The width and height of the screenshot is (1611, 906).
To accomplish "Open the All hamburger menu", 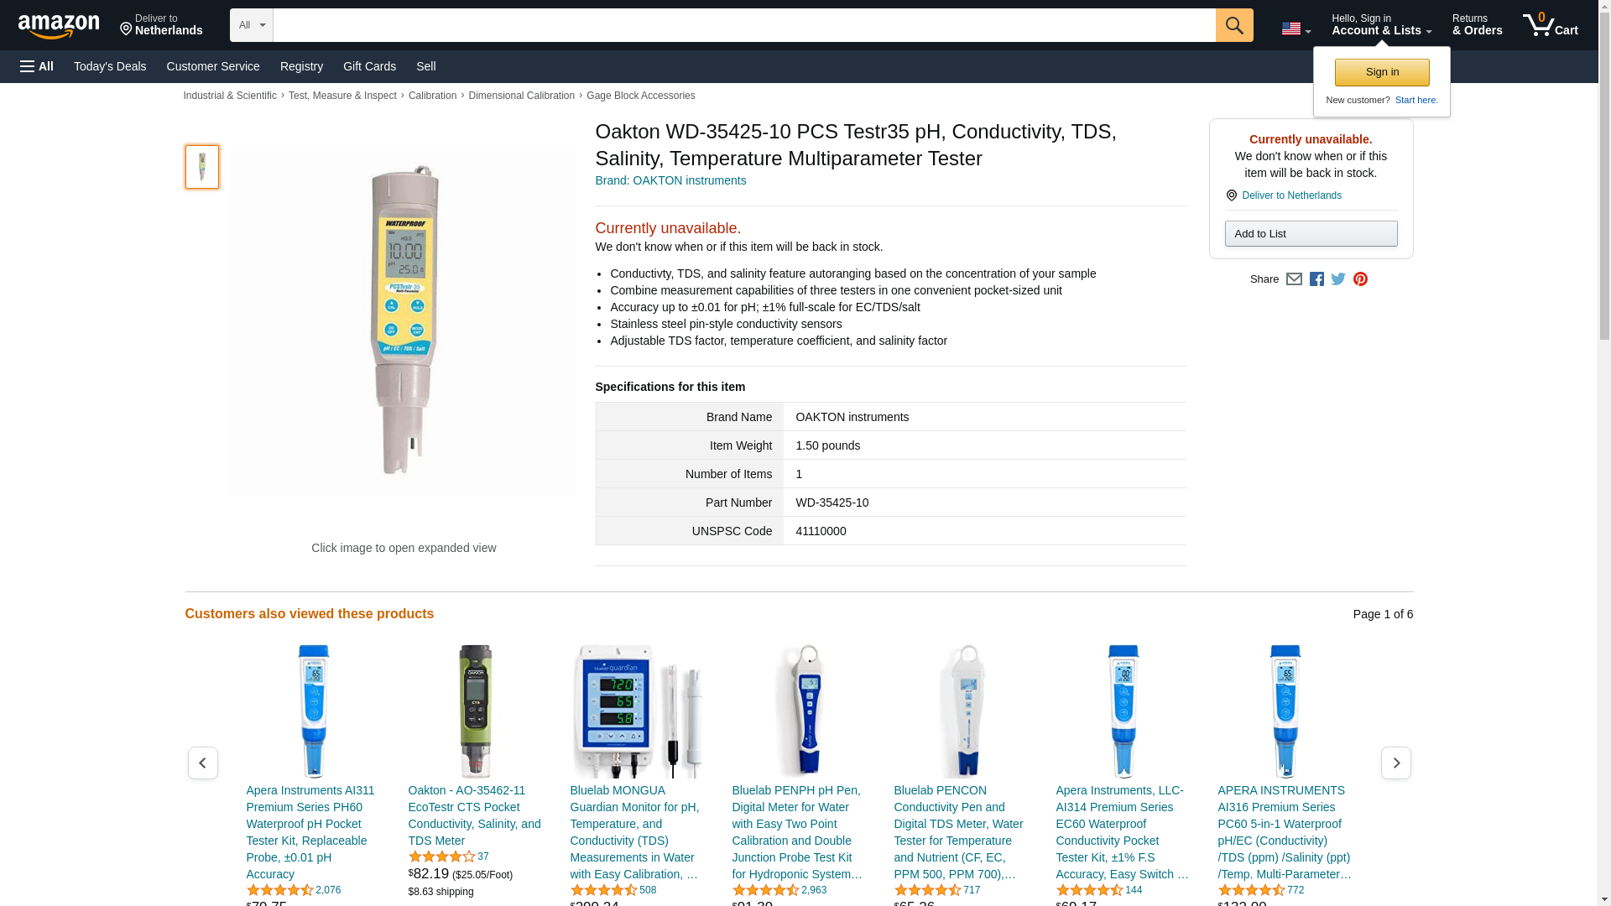I will pos(37,66).
